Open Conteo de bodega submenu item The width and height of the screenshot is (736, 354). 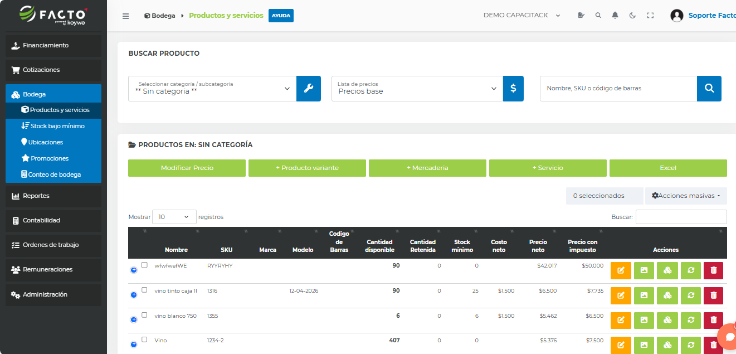(x=53, y=174)
